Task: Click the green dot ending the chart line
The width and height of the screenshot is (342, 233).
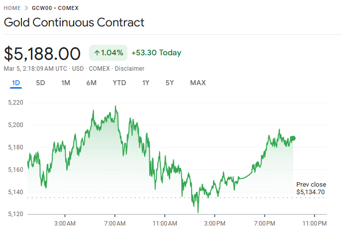Action: (x=293, y=138)
